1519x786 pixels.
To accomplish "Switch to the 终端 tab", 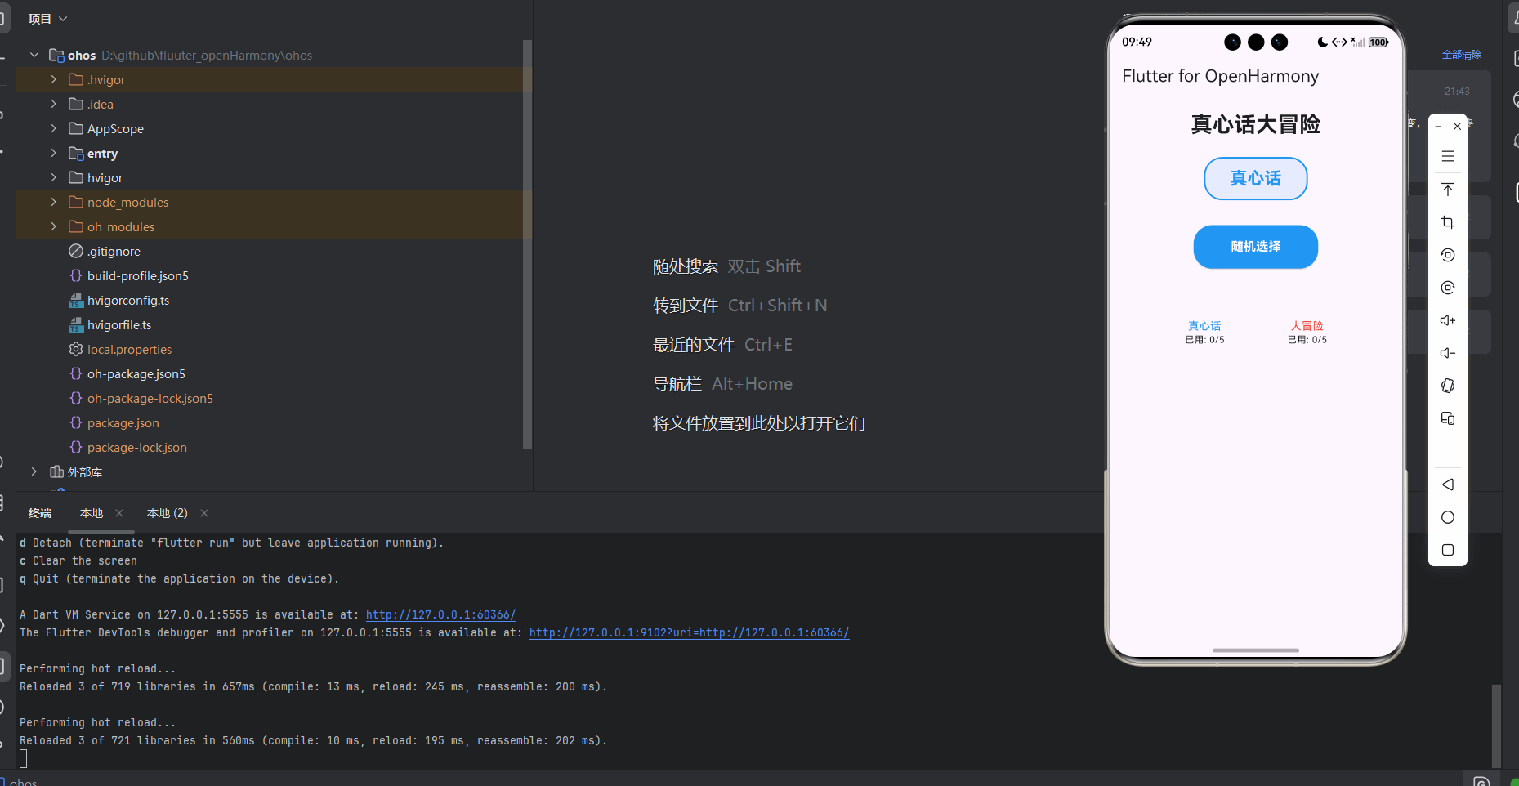I will coord(39,513).
